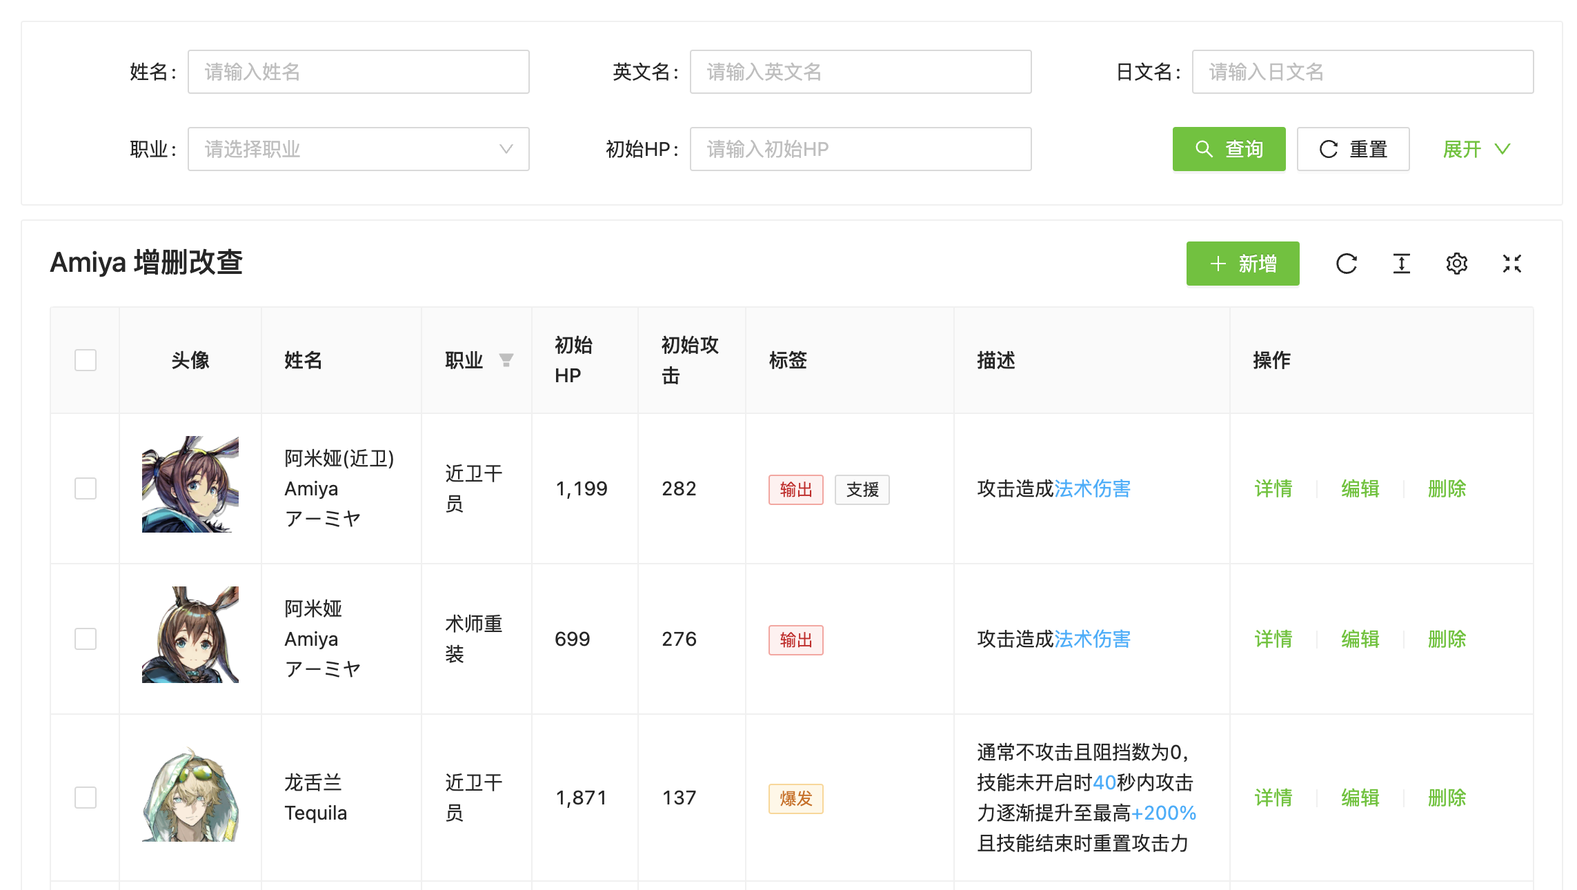Screen dimensions: 1577x890
Task: Check the 阿米娅(近卫) row checkbox
Action: coord(86,488)
